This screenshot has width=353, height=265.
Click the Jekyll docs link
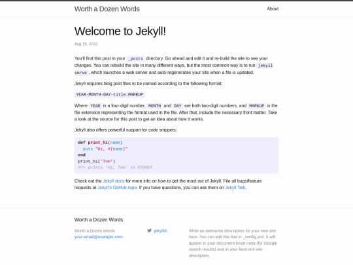click(x=114, y=181)
